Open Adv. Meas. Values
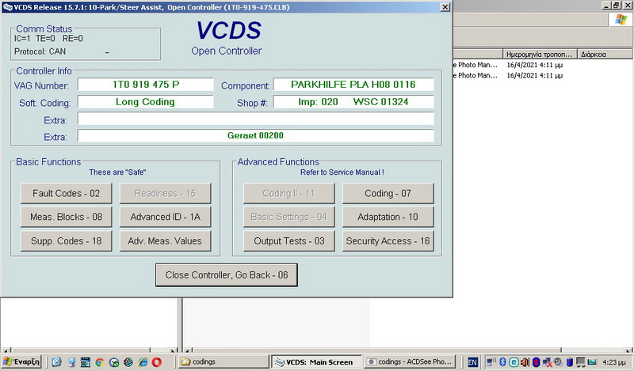This screenshot has width=634, height=371. click(165, 241)
